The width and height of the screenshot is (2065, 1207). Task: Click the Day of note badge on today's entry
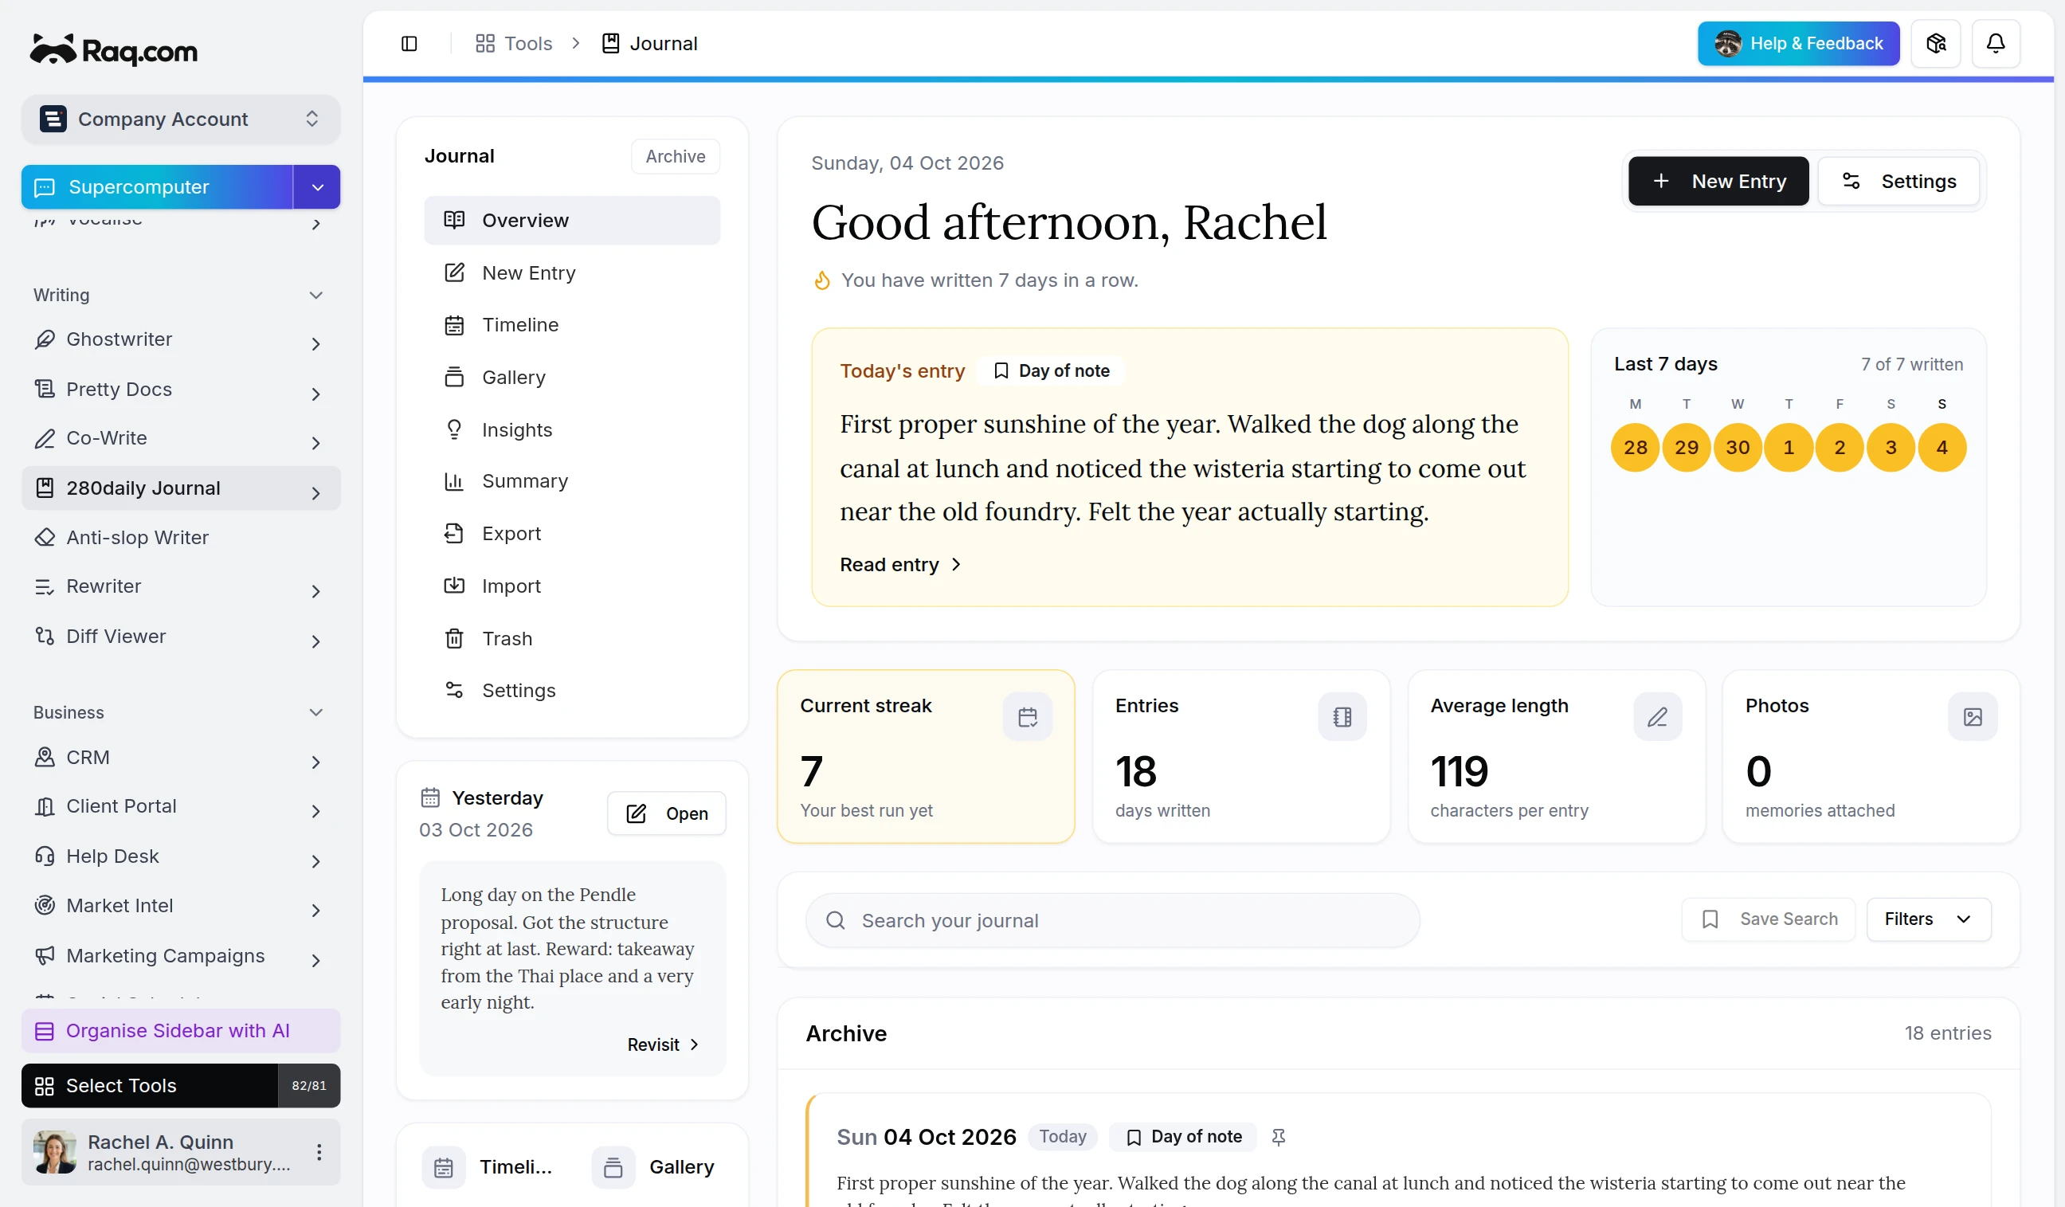pyautogui.click(x=1052, y=371)
